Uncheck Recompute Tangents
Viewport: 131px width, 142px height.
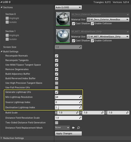pos(57,61)
